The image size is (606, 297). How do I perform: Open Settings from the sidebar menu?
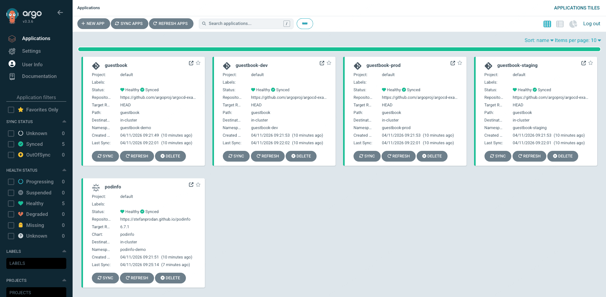click(31, 51)
